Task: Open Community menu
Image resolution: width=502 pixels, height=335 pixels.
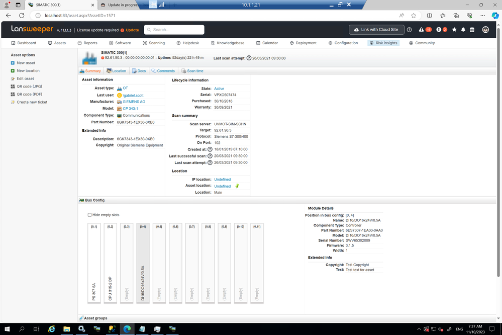Action: tap(422, 43)
